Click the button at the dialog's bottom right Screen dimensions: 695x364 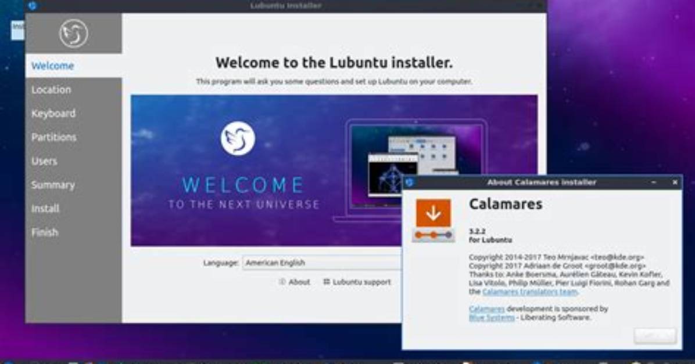(x=655, y=336)
